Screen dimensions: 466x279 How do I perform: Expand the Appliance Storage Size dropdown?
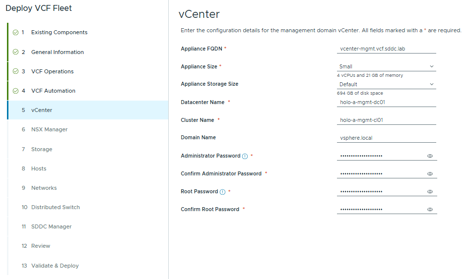(386, 84)
